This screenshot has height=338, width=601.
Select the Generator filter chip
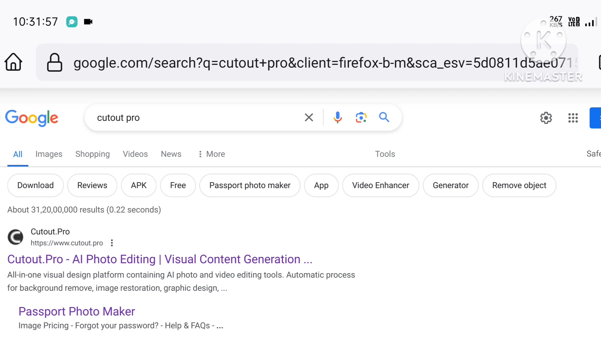[450, 185]
